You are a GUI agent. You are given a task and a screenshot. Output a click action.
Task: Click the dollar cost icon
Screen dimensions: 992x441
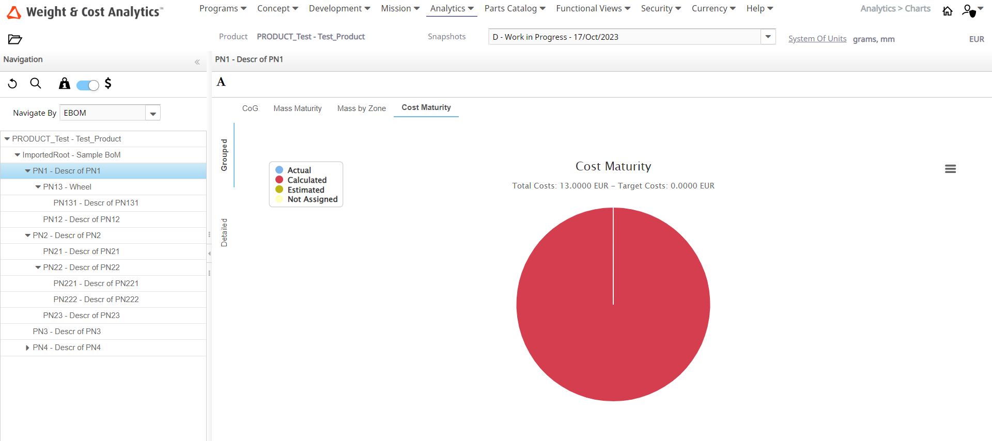(x=108, y=84)
